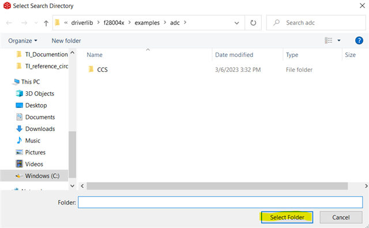Open 3D Objects in sidebar
369x228 pixels.
click(x=40, y=94)
